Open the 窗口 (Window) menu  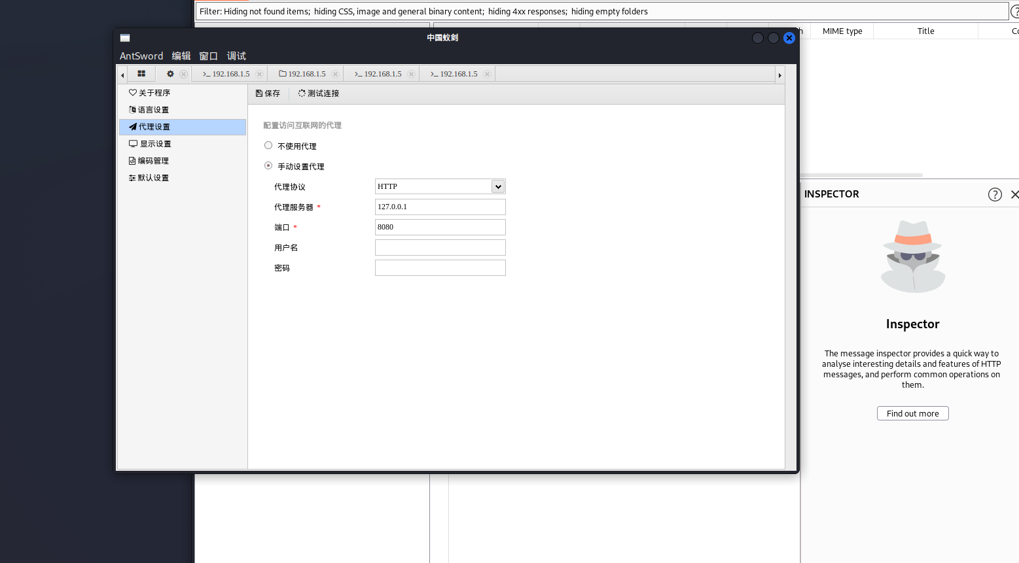click(x=209, y=56)
